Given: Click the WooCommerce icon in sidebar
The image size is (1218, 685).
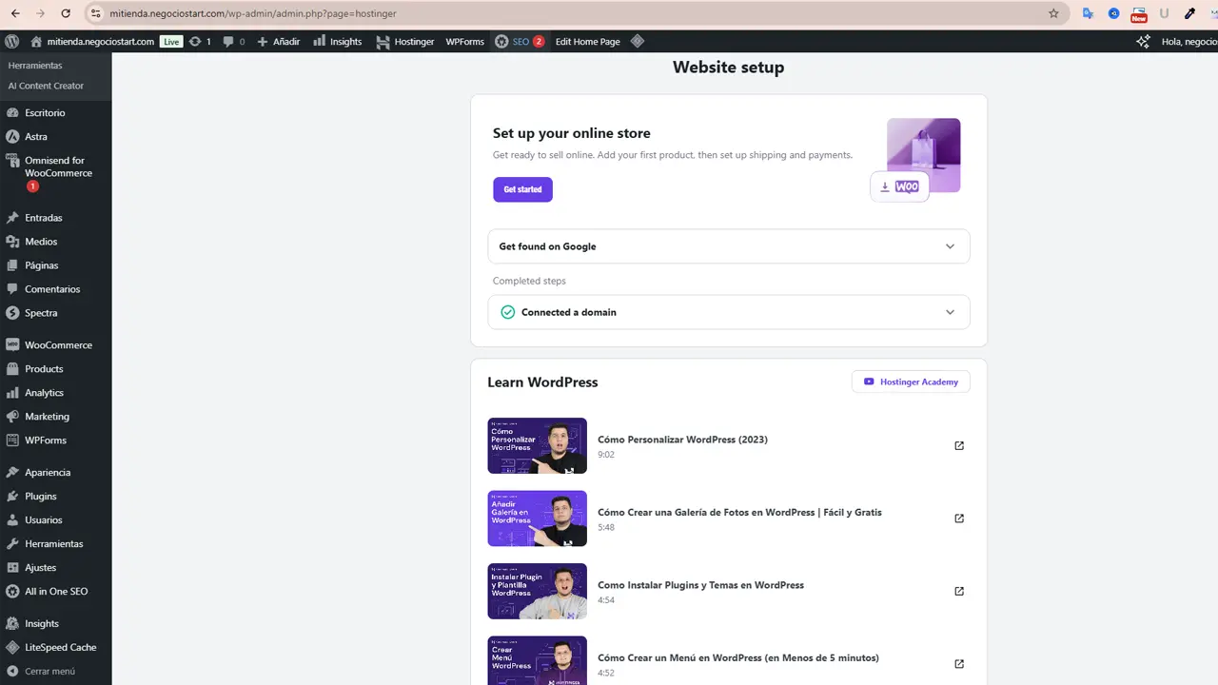Looking at the screenshot, I should pyautogui.click(x=12, y=344).
